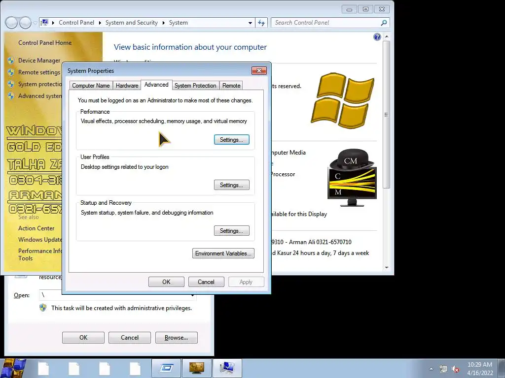The height and width of the screenshot is (378, 505).
Task: Click System window scroll down arrow
Action: (387, 267)
